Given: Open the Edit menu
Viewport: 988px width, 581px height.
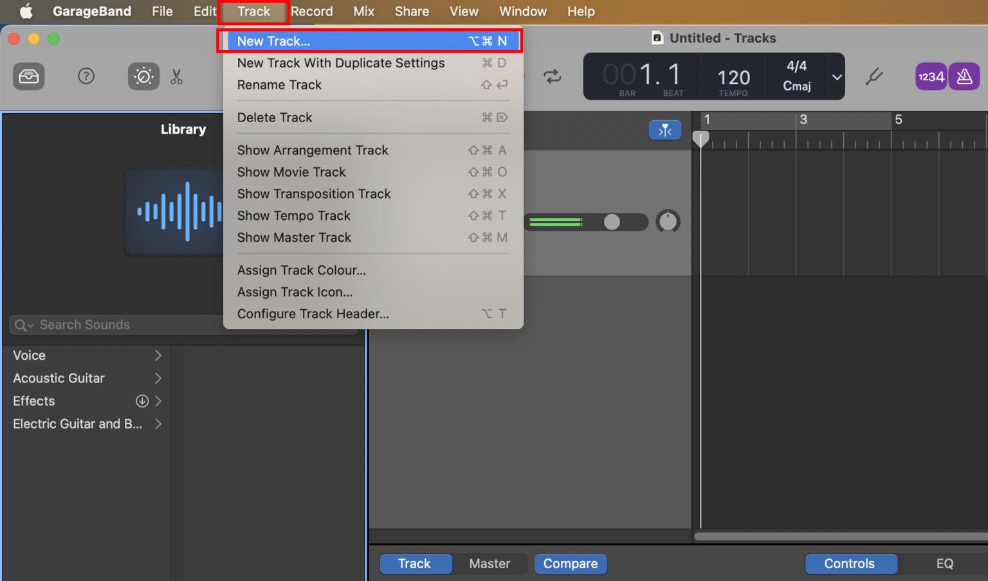Looking at the screenshot, I should [x=205, y=11].
